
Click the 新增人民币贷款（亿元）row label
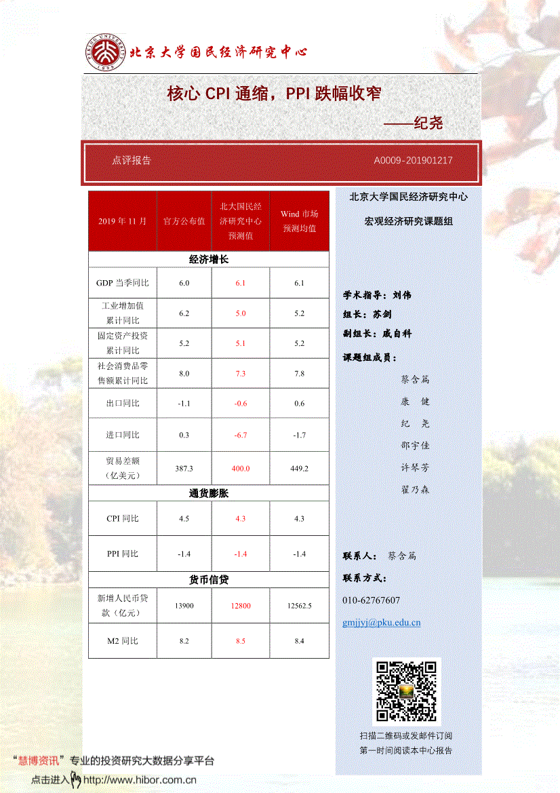[x=122, y=605]
